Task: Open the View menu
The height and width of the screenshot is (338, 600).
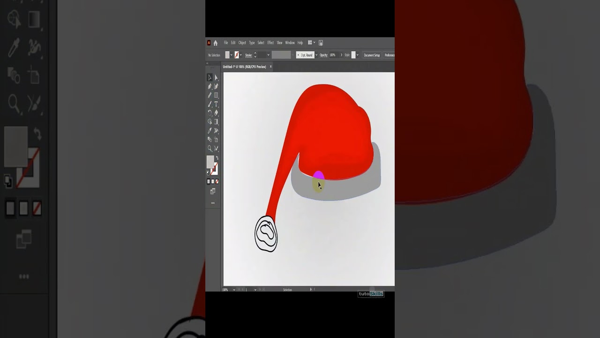Action: pyautogui.click(x=279, y=43)
